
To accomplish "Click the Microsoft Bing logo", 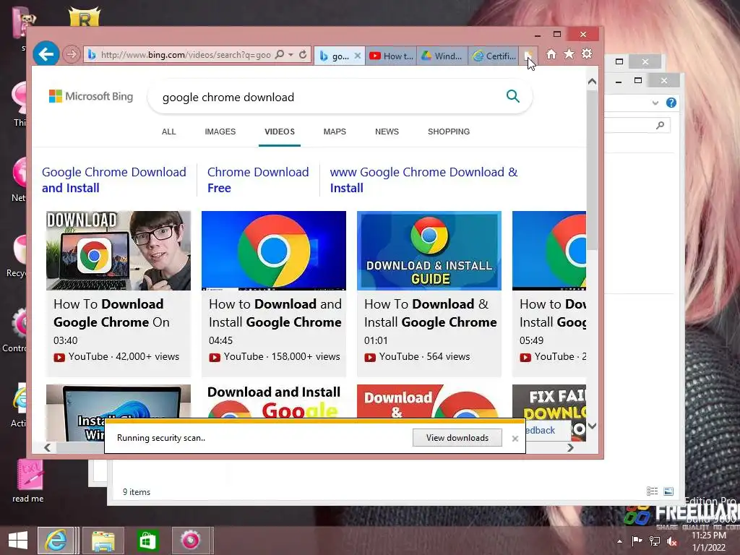I will pyautogui.click(x=91, y=96).
